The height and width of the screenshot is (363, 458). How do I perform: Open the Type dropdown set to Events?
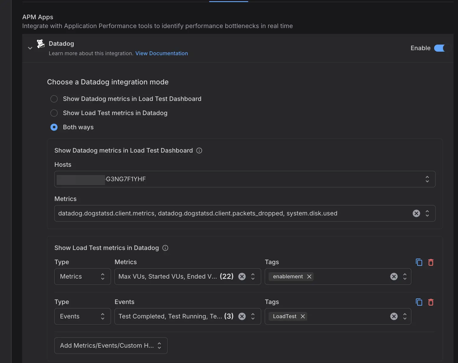pyautogui.click(x=83, y=316)
